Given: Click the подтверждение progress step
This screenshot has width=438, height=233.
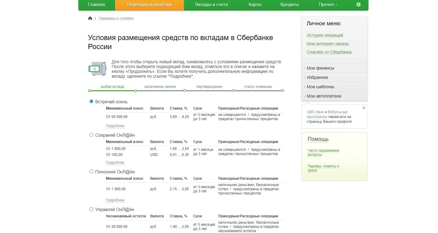Looking at the screenshot, I should (209, 87).
